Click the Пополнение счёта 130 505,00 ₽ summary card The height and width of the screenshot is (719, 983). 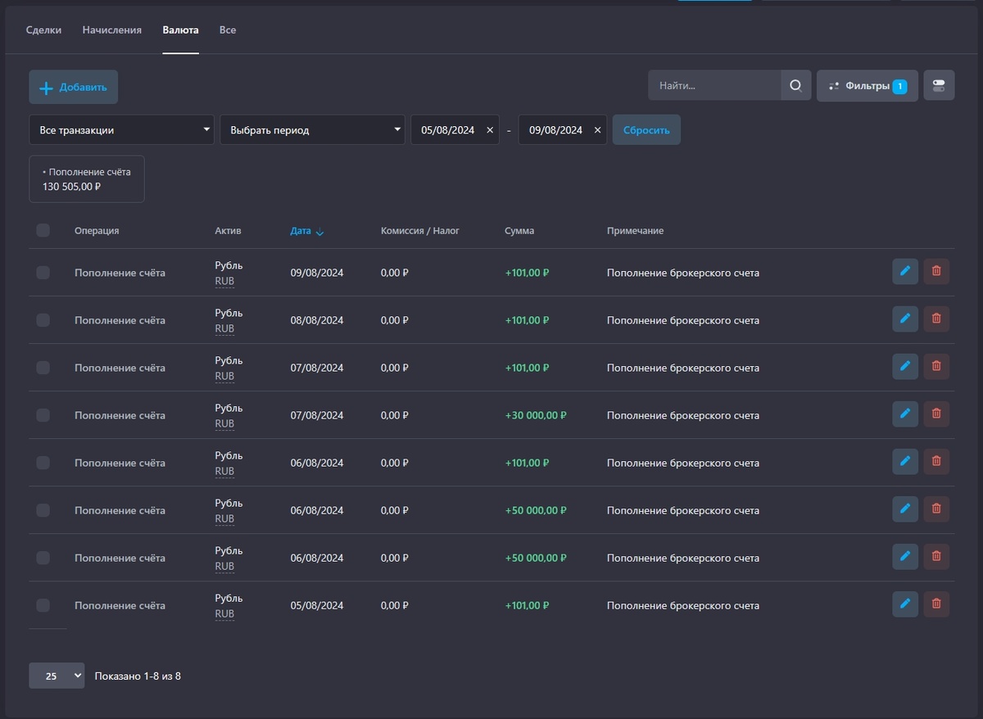87,179
